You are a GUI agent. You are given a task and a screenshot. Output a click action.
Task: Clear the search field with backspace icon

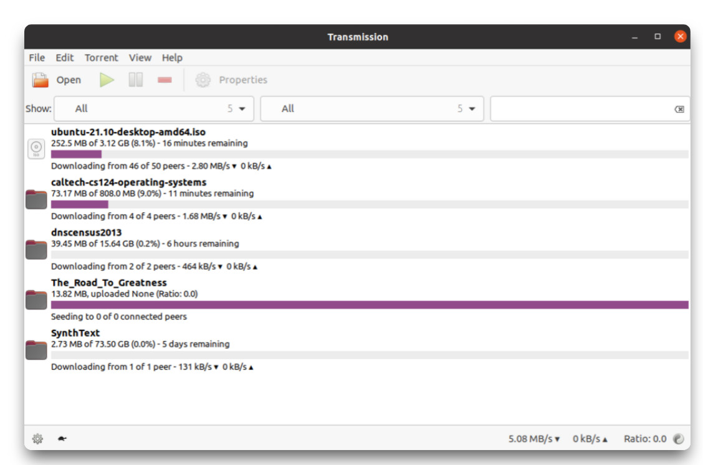point(679,110)
